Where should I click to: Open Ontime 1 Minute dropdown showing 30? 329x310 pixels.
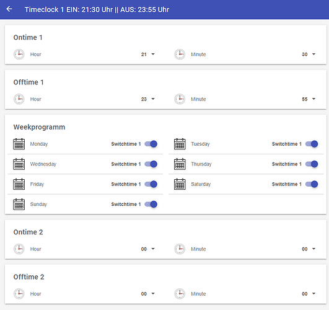tap(309, 55)
